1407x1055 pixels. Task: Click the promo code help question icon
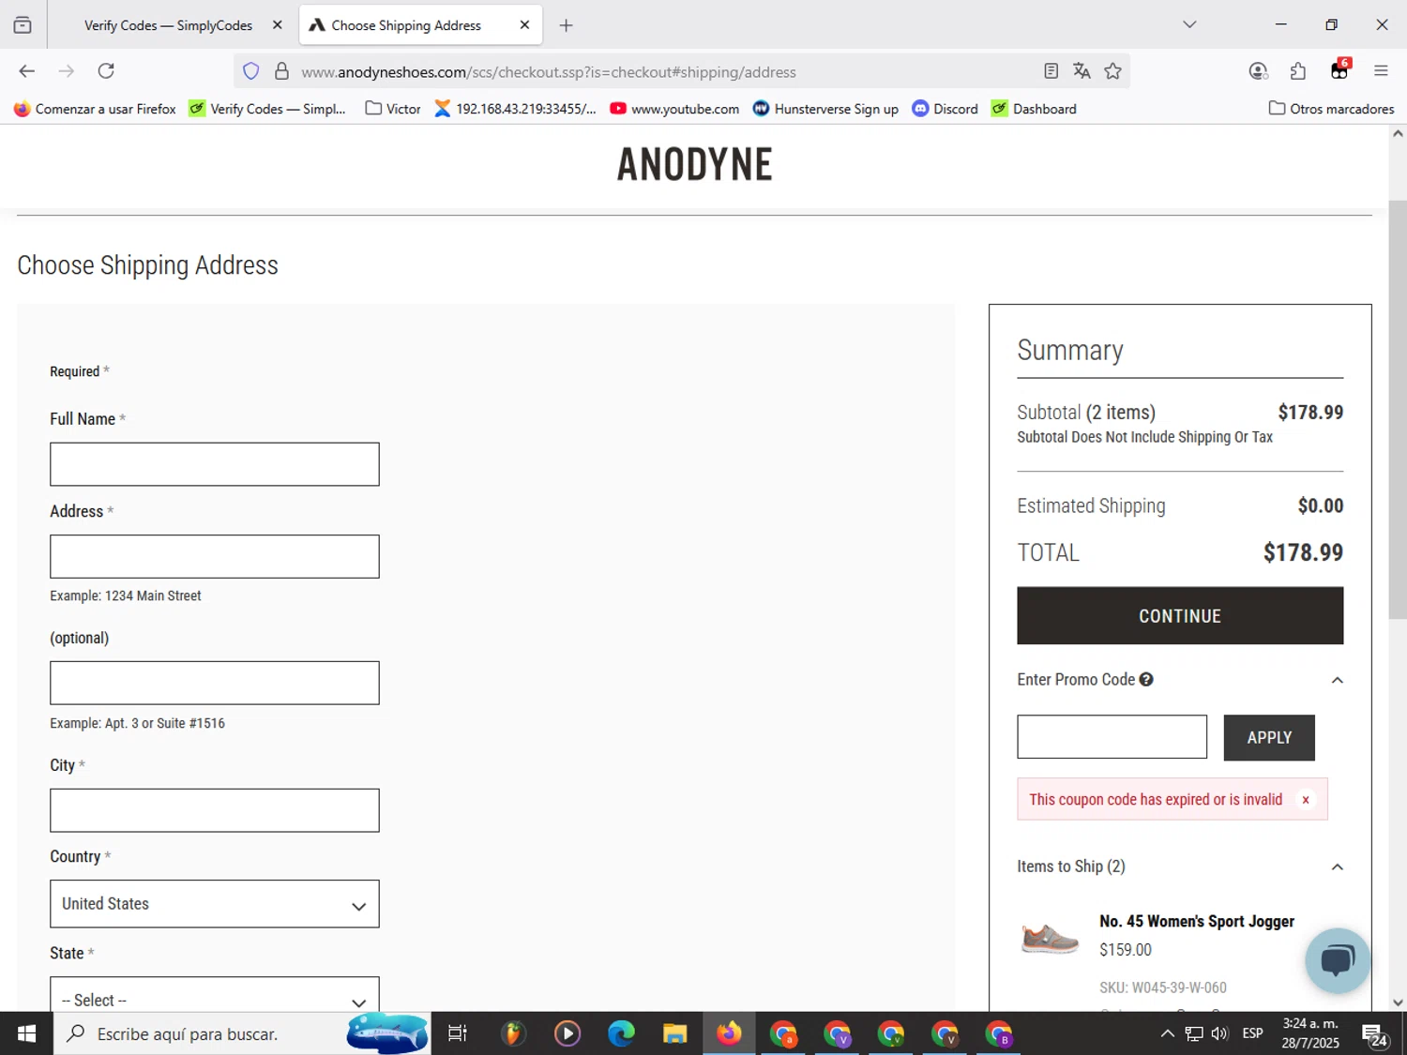tap(1146, 680)
